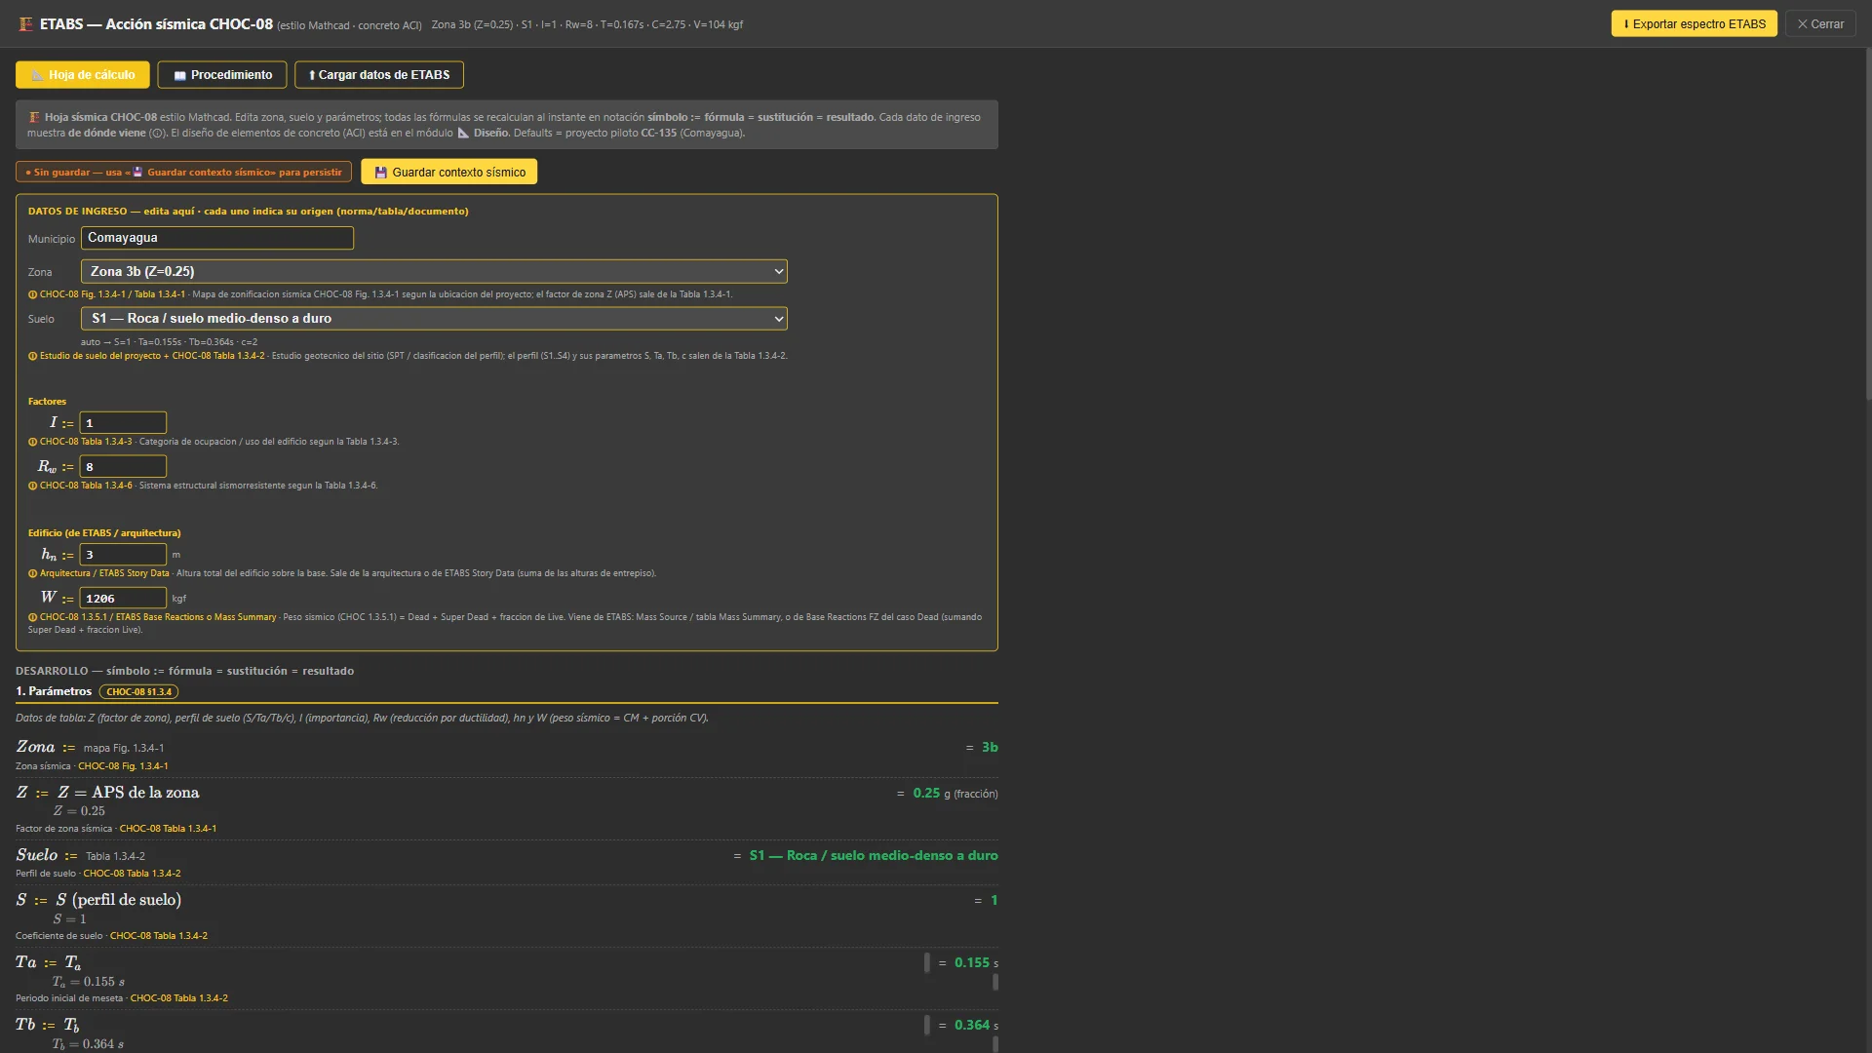The image size is (1872, 1053).
Task: Select the Hoja de cálculo tab
Action: click(83, 75)
